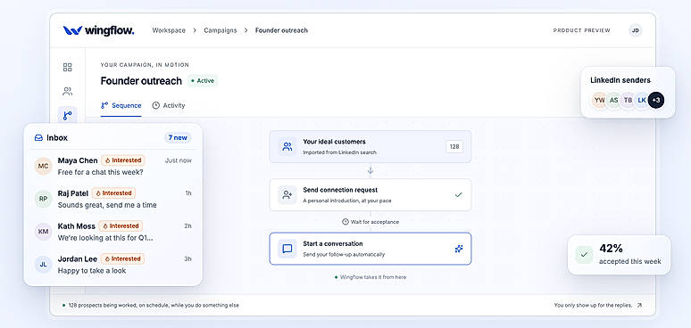Screen dimensions: 691x328
Task: Open Jordan Lee's message 'Happy to take a look'
Action: pos(92,271)
